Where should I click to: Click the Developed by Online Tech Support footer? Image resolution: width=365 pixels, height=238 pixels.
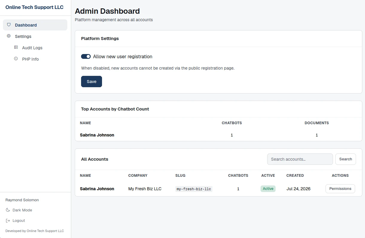point(35,231)
